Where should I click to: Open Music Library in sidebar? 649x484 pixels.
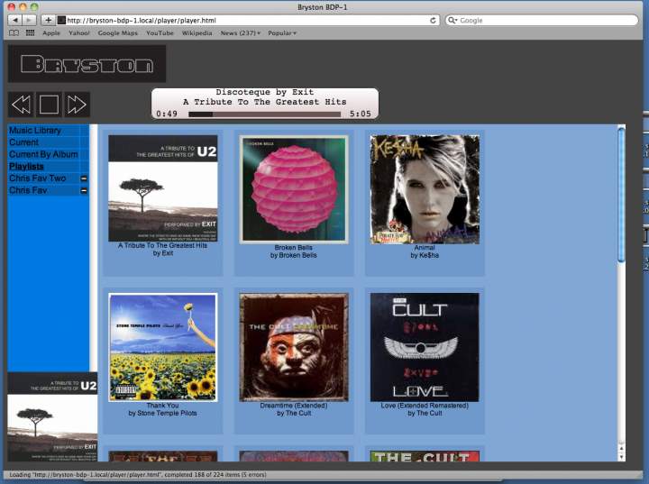35,131
